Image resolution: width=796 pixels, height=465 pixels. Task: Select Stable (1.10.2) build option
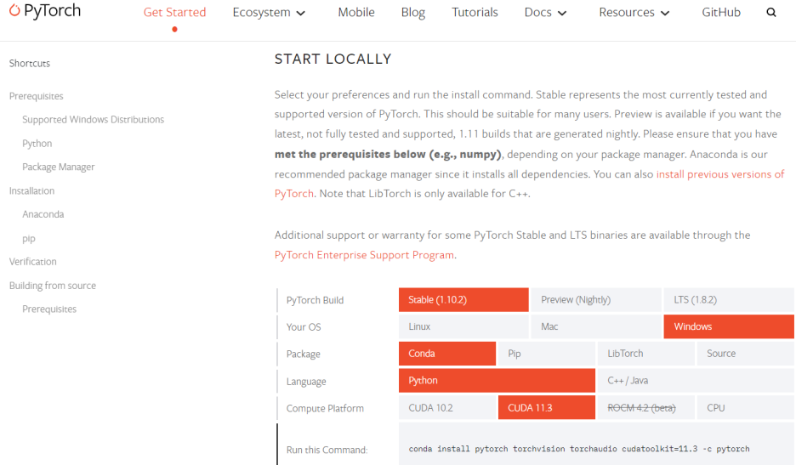tap(463, 299)
